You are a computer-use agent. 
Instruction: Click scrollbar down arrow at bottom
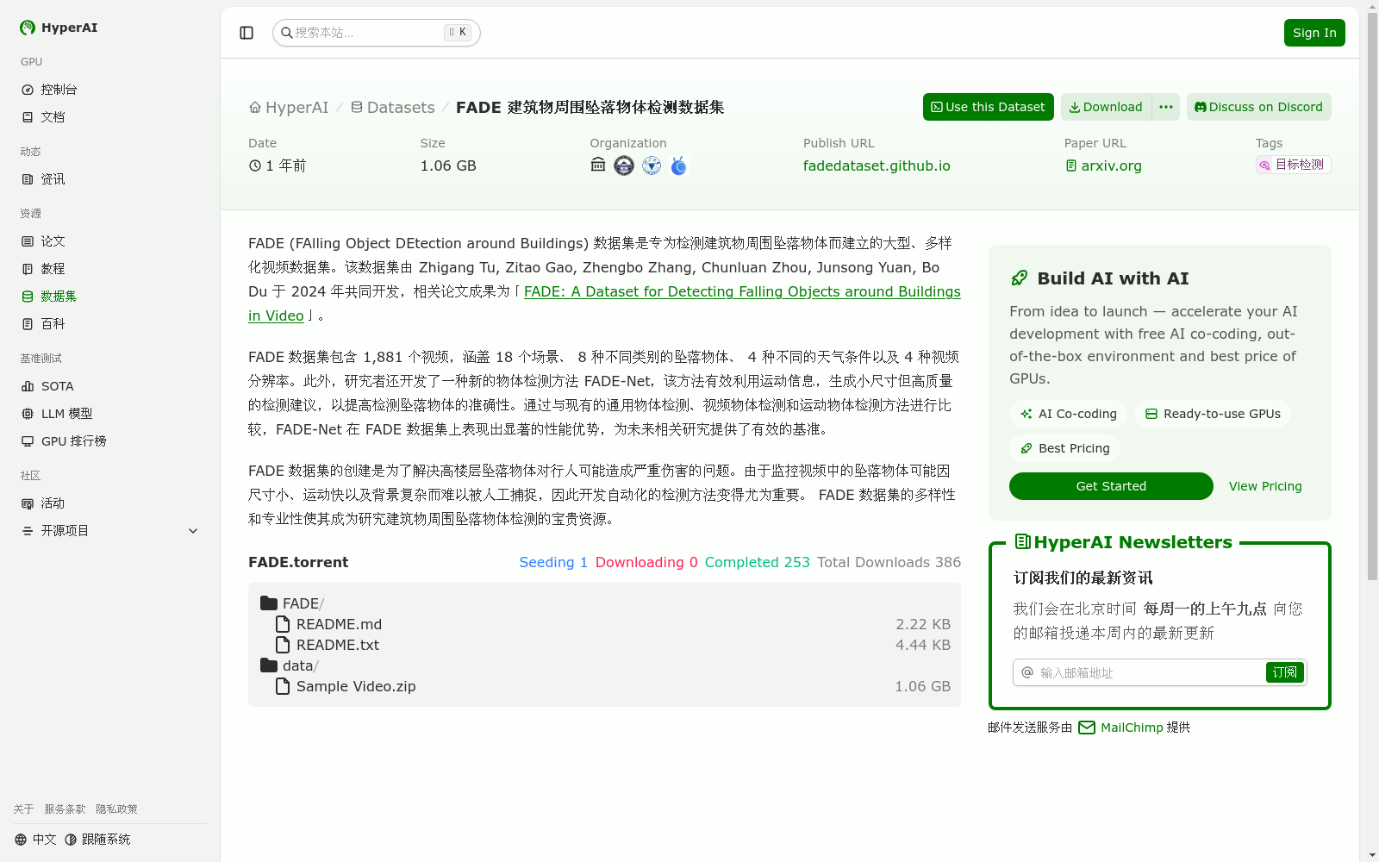point(1372,855)
